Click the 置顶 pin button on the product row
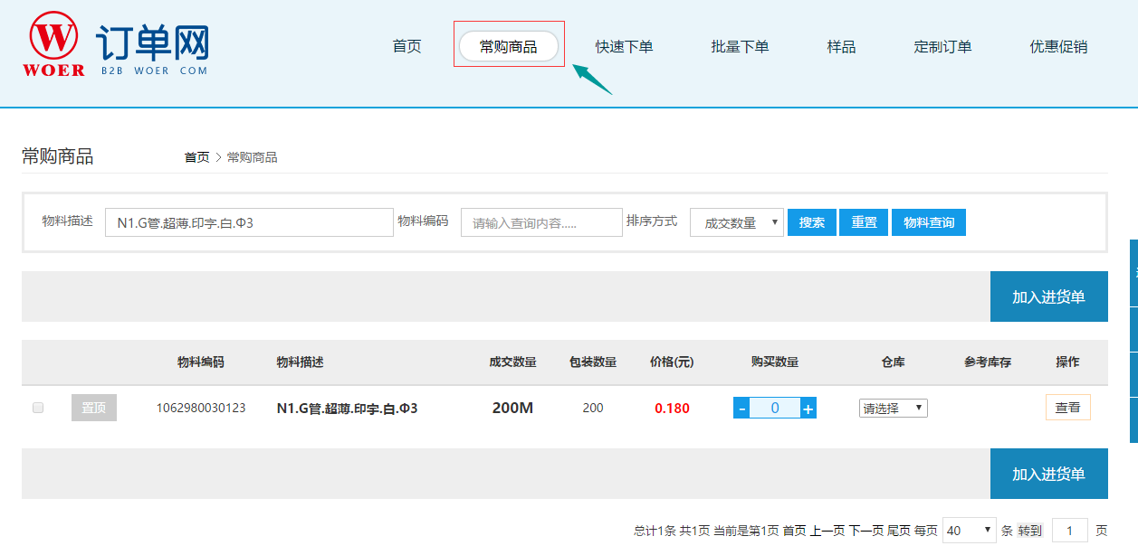The height and width of the screenshot is (555, 1138). point(93,408)
